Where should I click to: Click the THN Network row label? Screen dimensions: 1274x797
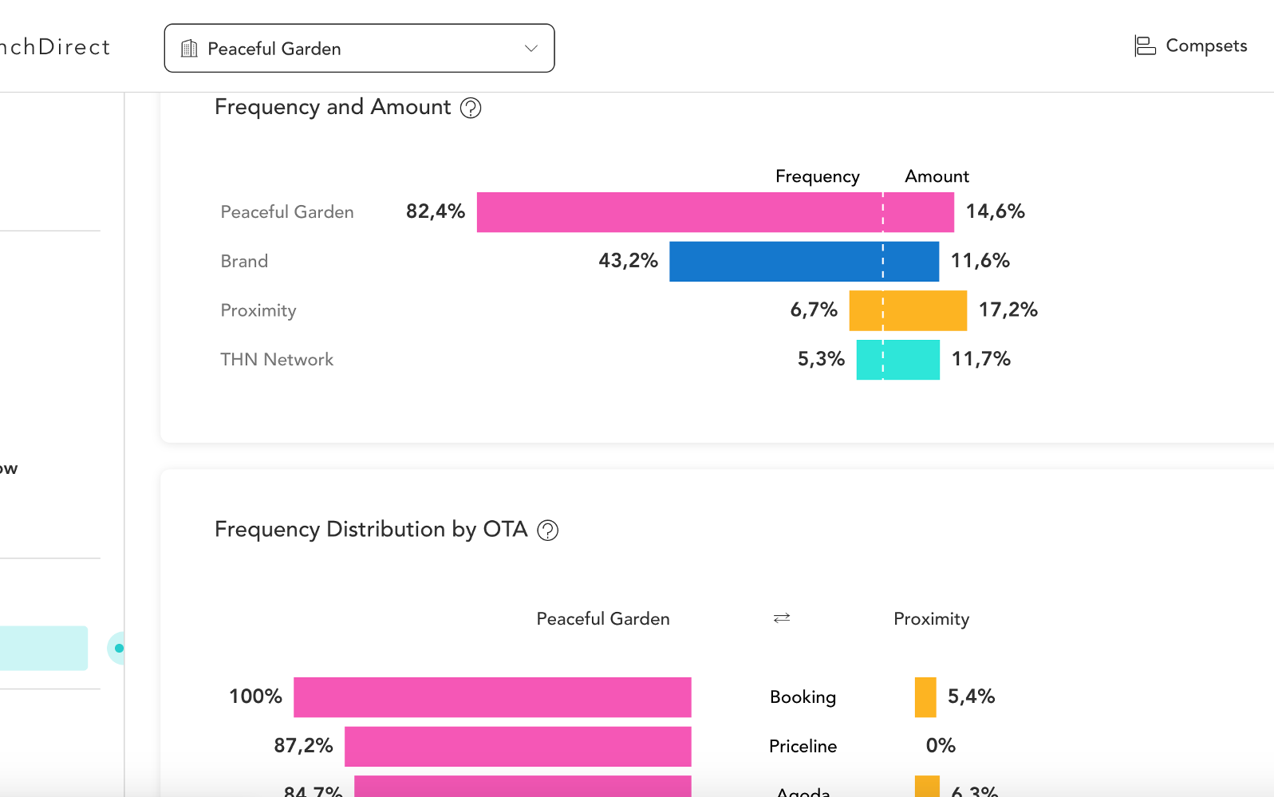[277, 360]
